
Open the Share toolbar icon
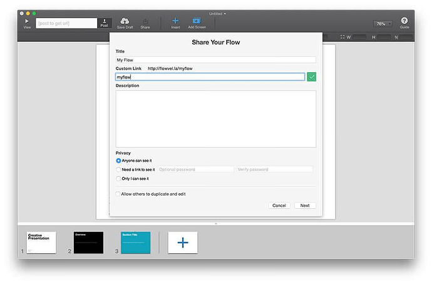click(145, 21)
